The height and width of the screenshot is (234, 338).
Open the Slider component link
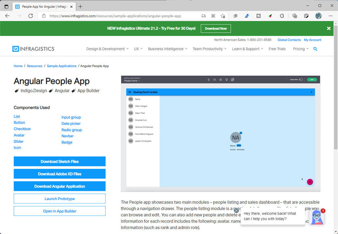point(19,141)
